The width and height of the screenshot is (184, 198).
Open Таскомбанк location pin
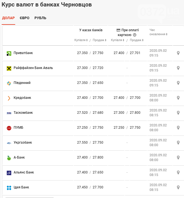tap(178, 113)
